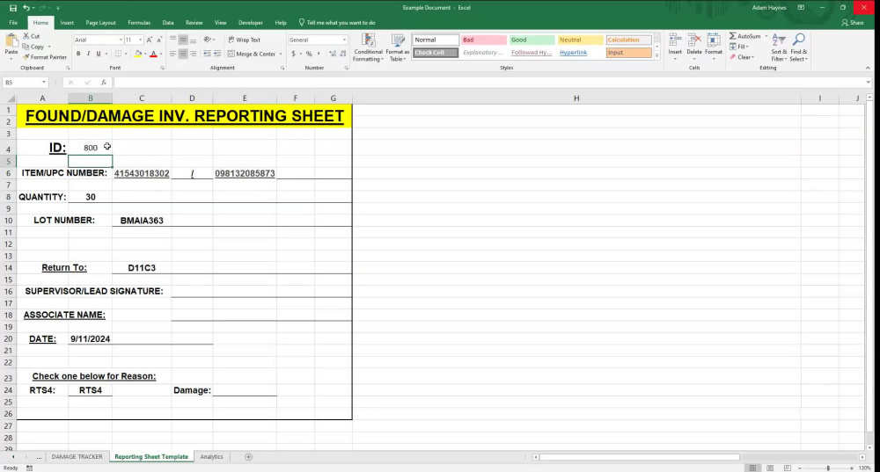Image resolution: width=880 pixels, height=472 pixels.
Task: Switch to Page Layout view icon
Action: coord(770,468)
